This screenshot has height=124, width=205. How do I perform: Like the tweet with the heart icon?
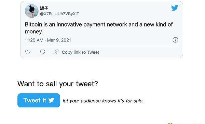28,52
